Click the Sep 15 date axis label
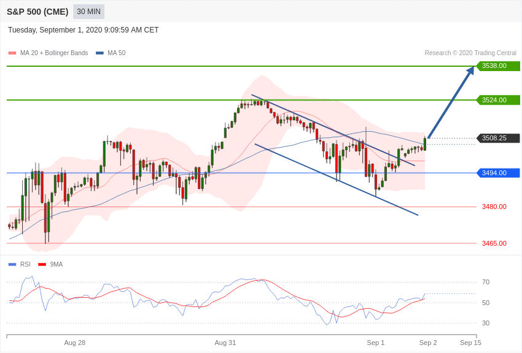The height and width of the screenshot is (353, 522). [470, 343]
